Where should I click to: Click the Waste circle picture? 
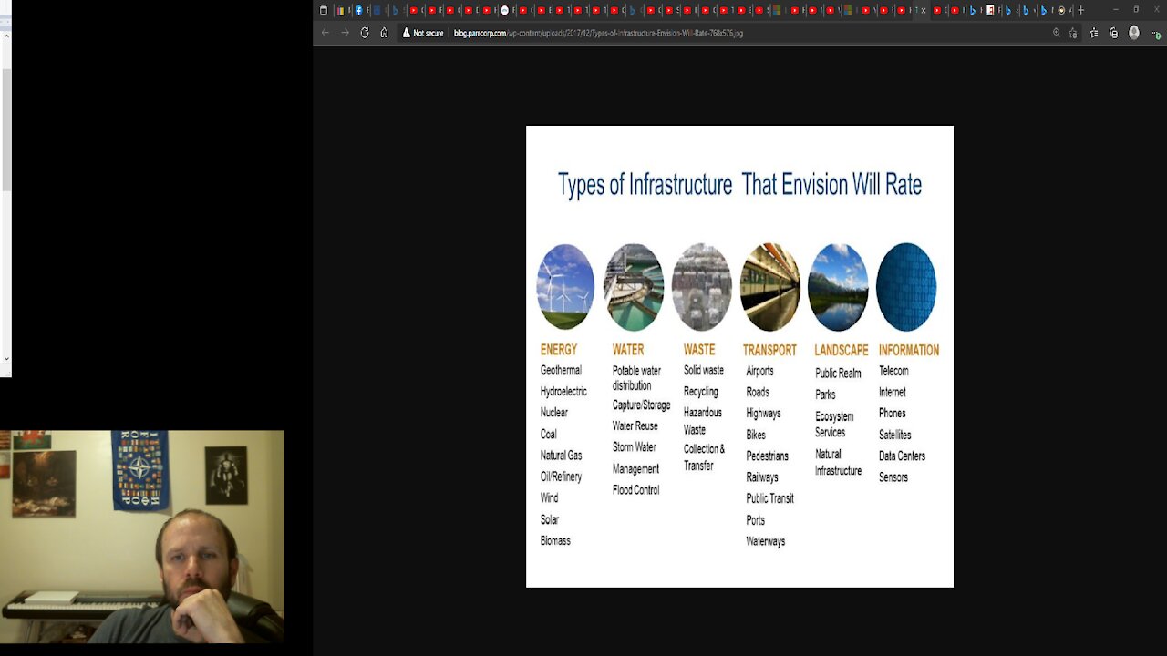point(701,286)
